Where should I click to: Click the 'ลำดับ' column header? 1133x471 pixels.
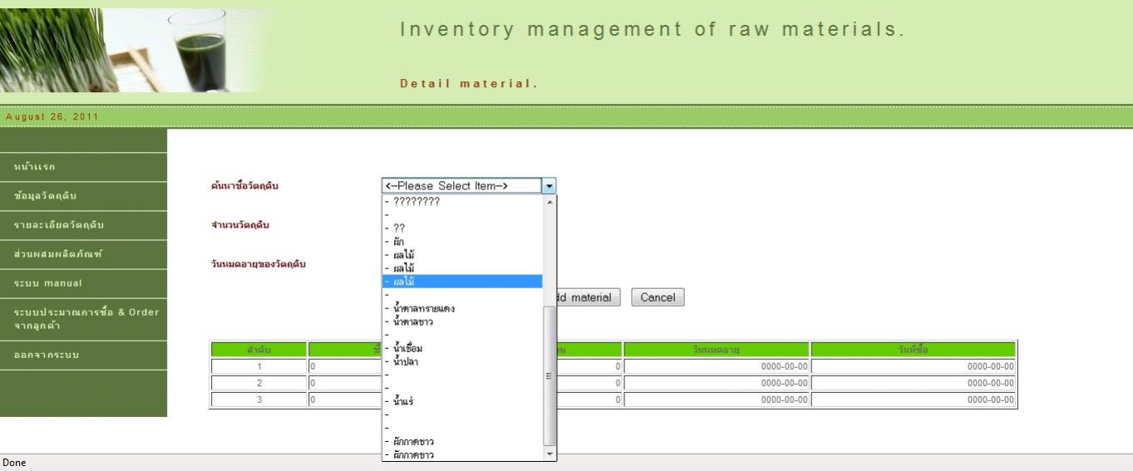259,350
